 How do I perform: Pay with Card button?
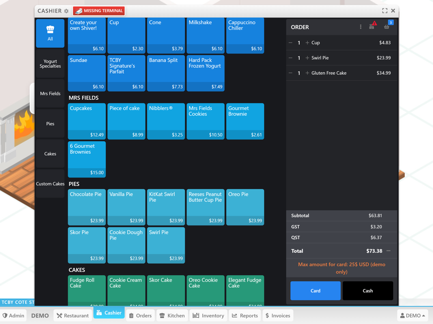[315, 291]
